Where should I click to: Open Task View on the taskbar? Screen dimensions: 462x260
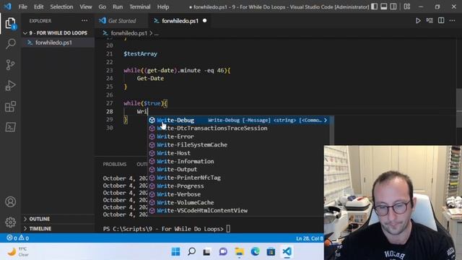pyautogui.click(x=207, y=251)
